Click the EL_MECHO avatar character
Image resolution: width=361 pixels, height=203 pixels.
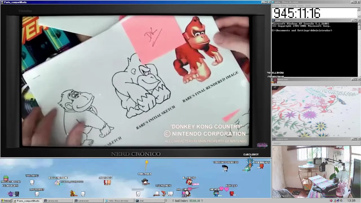189,182
